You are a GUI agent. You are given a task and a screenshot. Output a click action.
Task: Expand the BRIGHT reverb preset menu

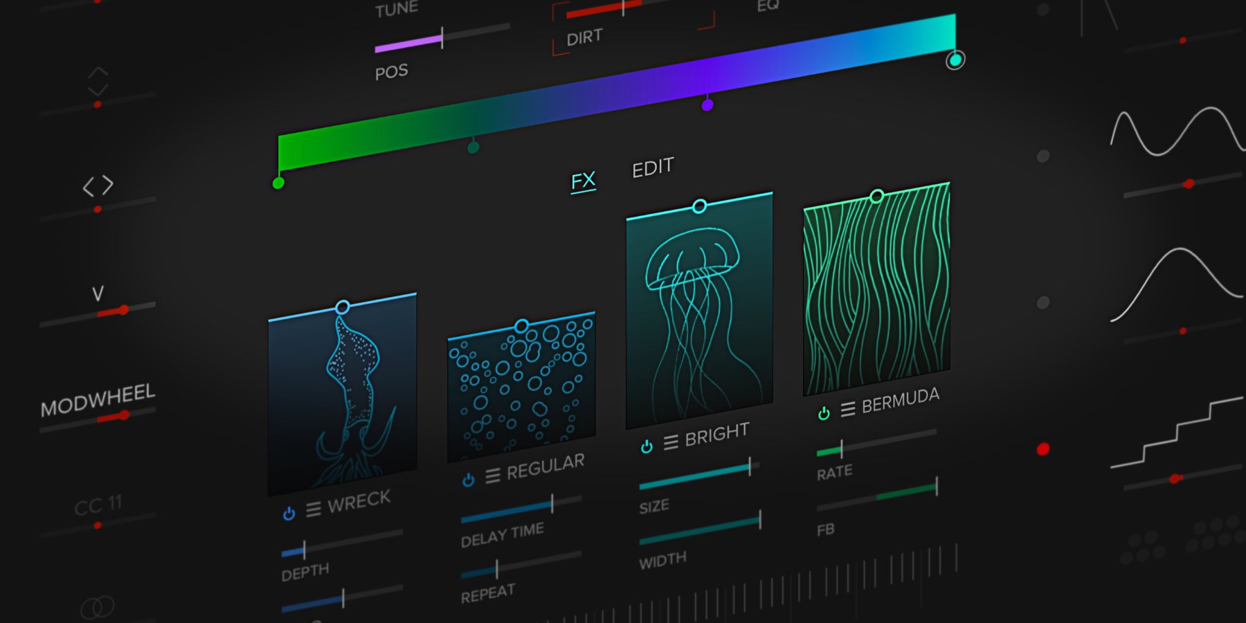click(x=671, y=442)
